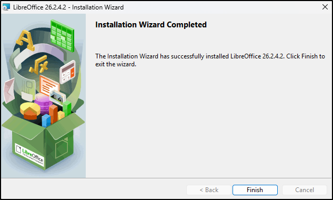Click the blue bar at the box front
333x200 pixels.
point(46,121)
